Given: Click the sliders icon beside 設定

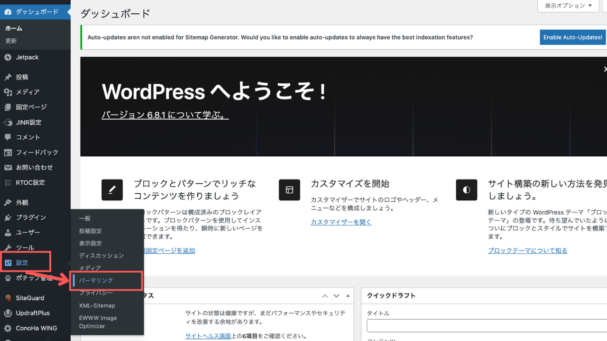Looking at the screenshot, I should pos(8,263).
